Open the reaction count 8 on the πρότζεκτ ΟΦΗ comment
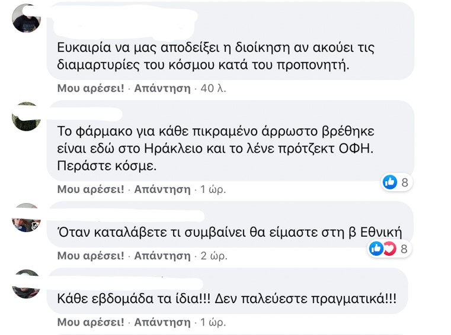Image resolution: width=451 pixels, height=335 pixels. 405,182
